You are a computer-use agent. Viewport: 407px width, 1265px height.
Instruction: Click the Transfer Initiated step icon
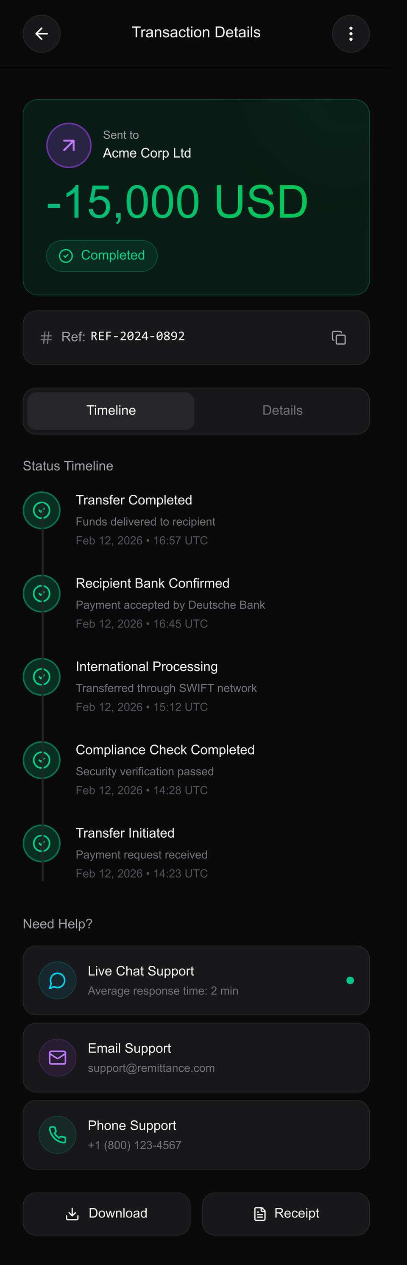point(42,843)
